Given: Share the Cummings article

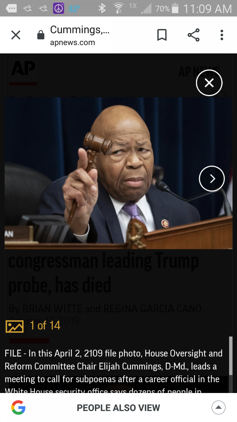Looking at the screenshot, I should point(194,35).
